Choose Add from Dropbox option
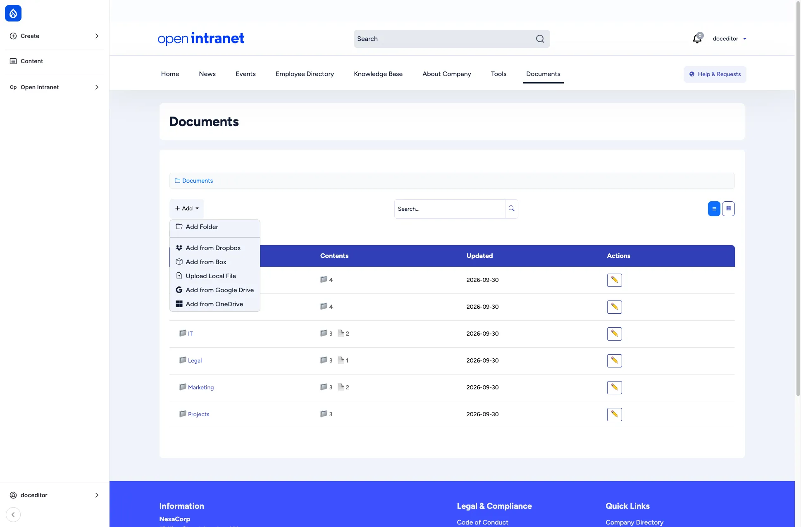Screen dimensions: 801x527 click(215, 248)
